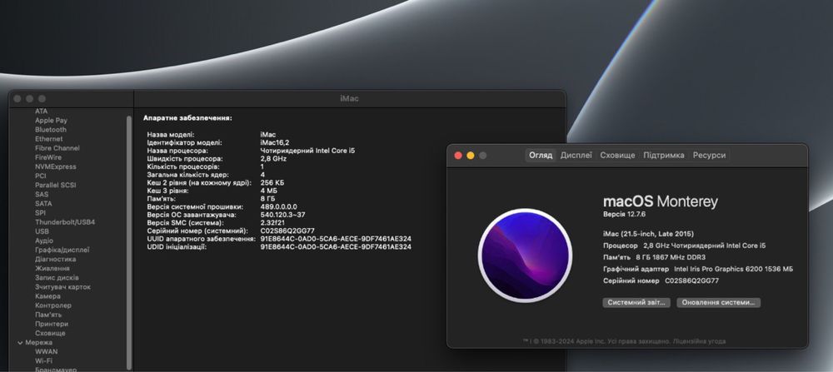Switch to the Дисплеї tab
Viewport: 833px width, 372px height.
pyautogui.click(x=576, y=156)
